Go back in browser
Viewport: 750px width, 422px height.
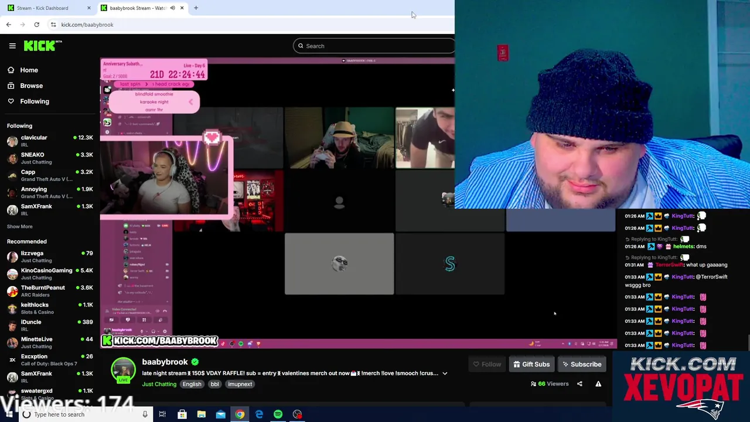click(x=9, y=25)
